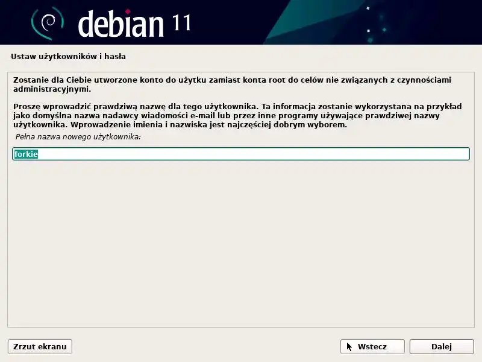Click the Debian swirl logo
The height and width of the screenshot is (362, 482).
[48, 24]
